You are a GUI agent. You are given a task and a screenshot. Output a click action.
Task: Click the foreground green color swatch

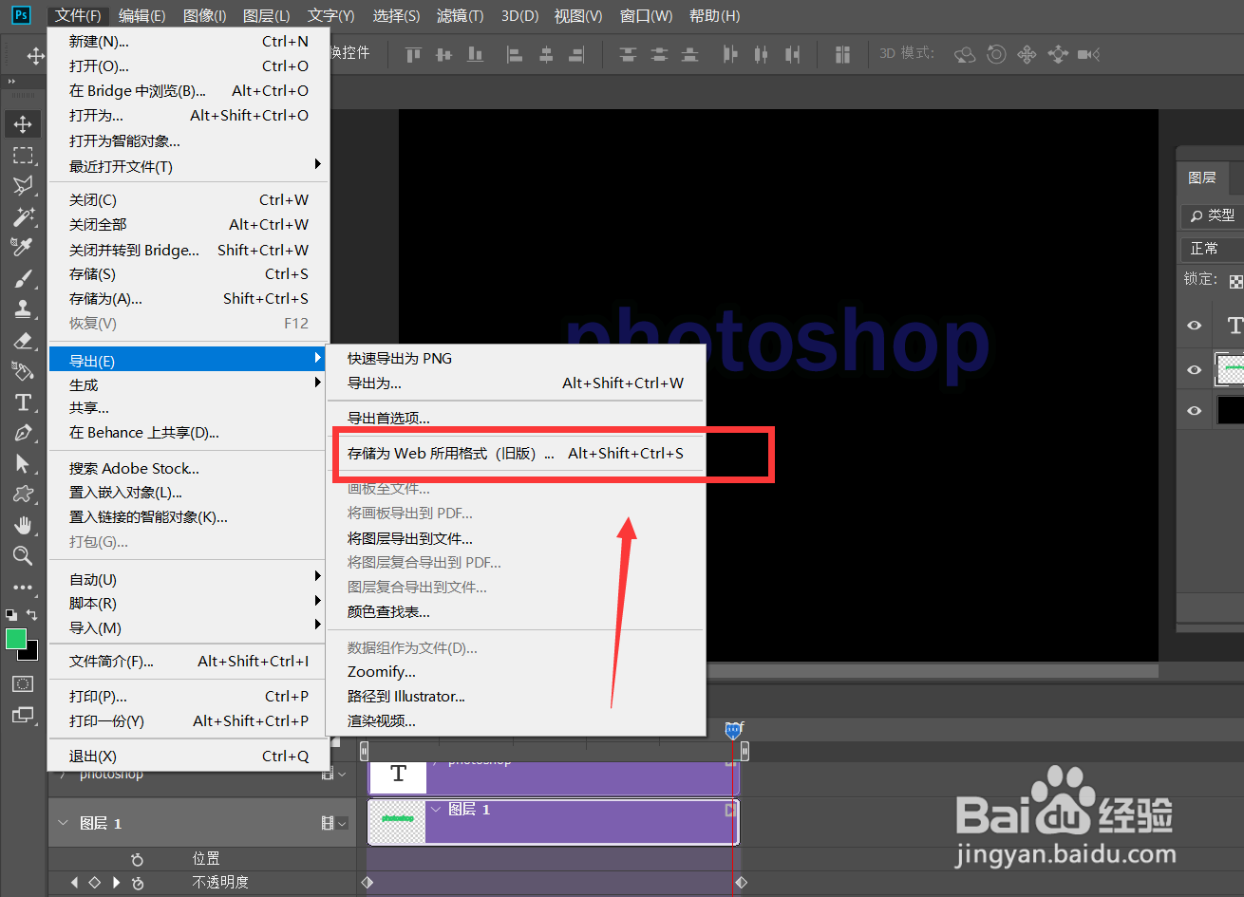point(15,639)
